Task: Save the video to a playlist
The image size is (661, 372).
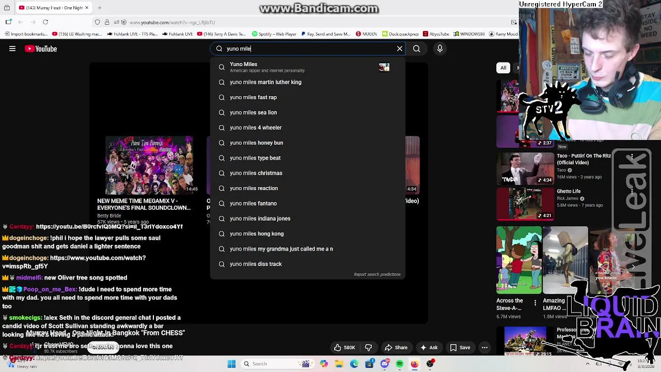Action: [x=460, y=348]
